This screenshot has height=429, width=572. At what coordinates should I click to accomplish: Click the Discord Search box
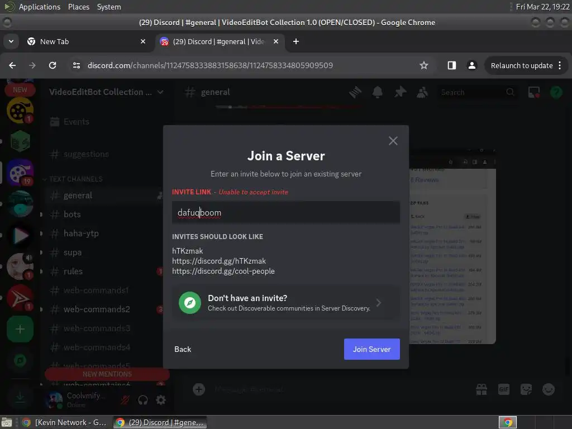[x=478, y=92]
